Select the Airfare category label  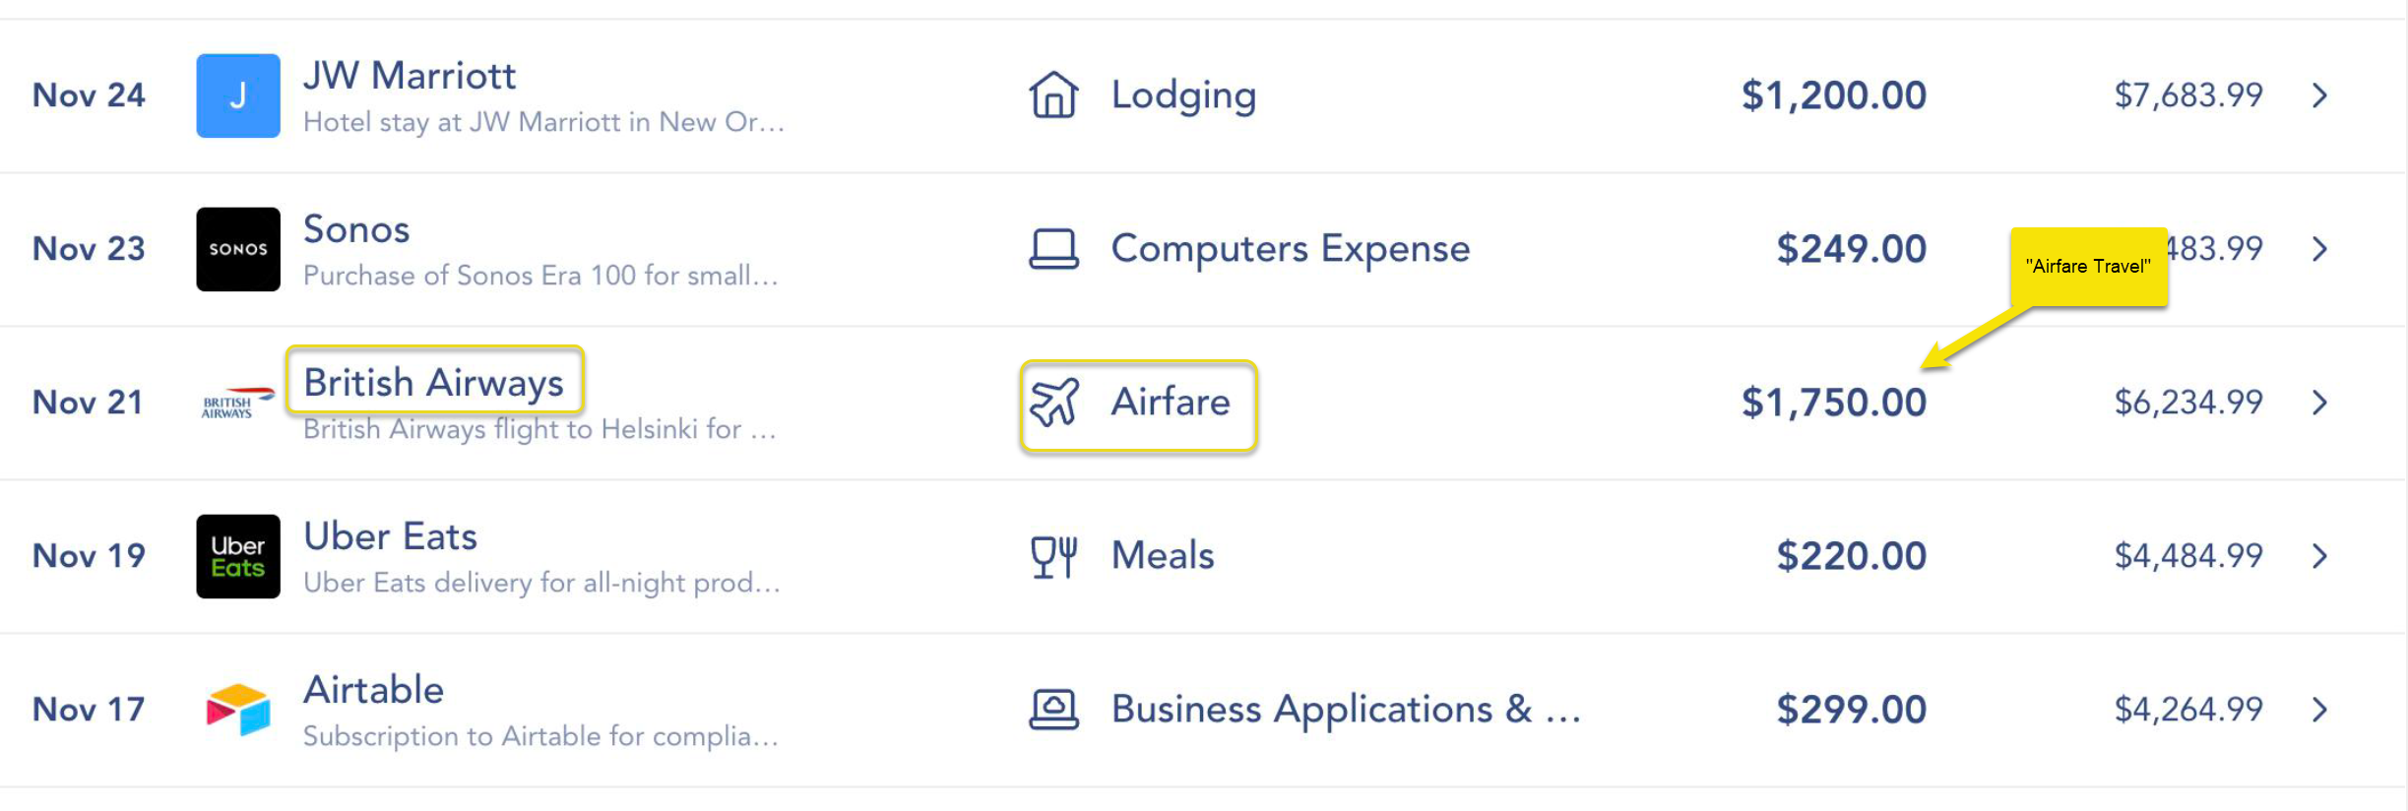click(x=1171, y=403)
